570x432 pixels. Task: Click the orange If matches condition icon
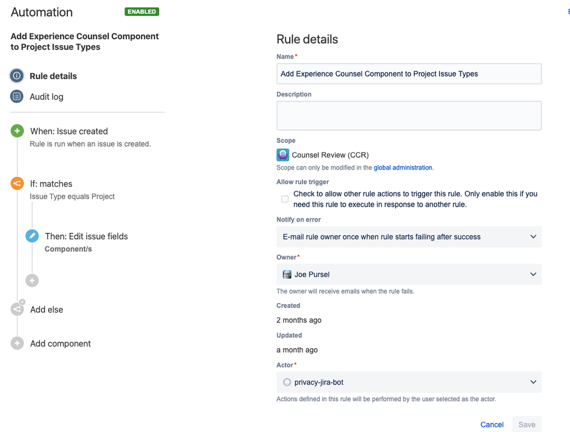17,183
